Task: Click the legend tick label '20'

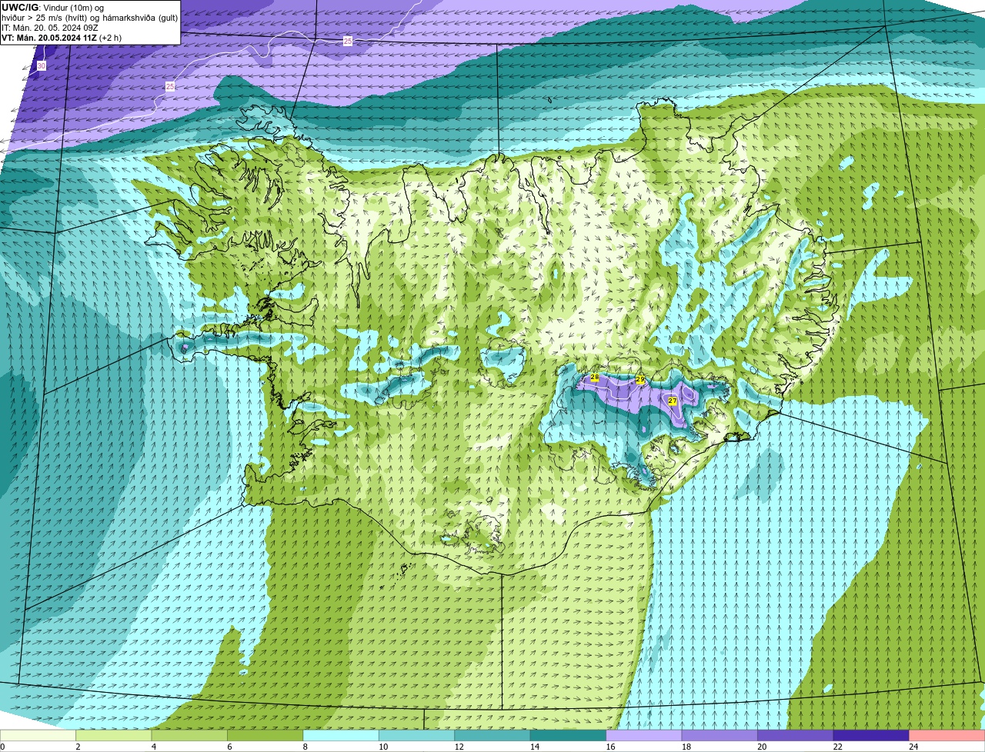Action: [x=762, y=747]
